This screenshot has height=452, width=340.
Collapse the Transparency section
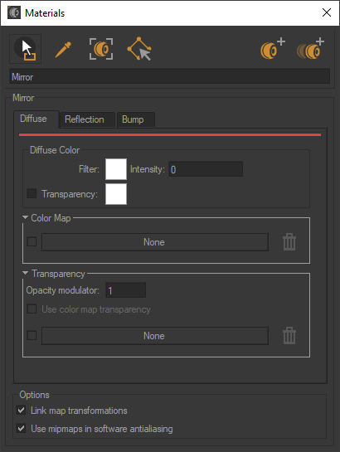pyautogui.click(x=25, y=273)
